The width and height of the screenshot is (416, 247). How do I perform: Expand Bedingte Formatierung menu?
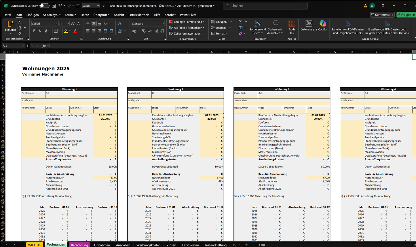187,22
